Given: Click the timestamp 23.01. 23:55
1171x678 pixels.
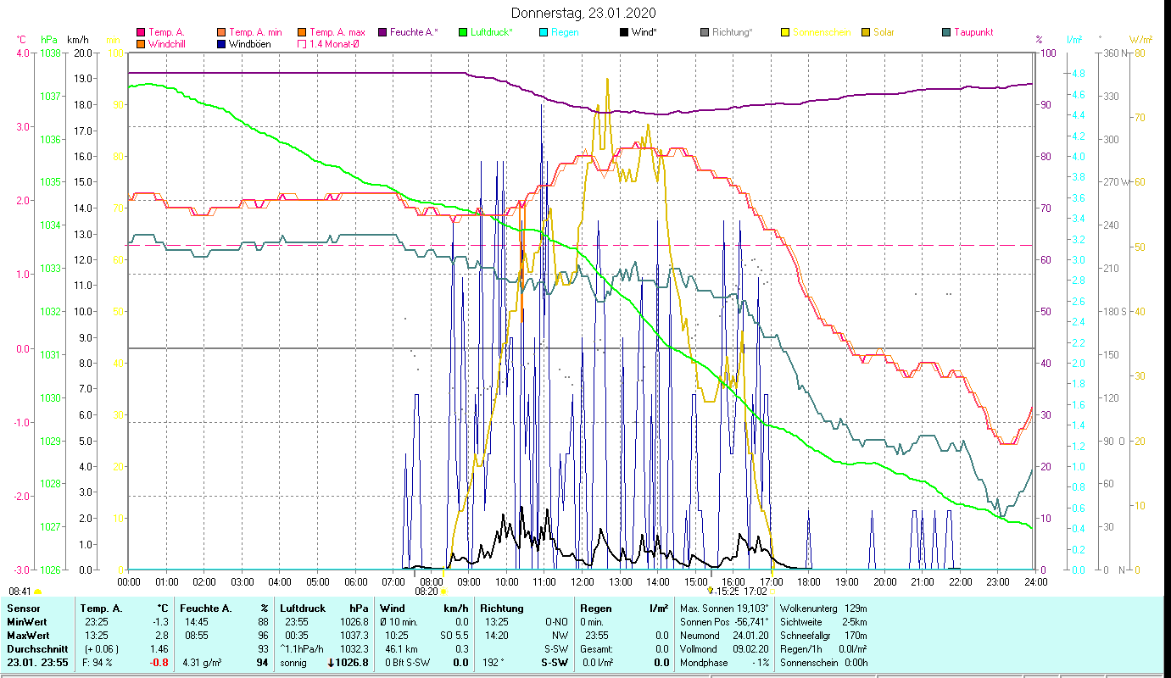Looking at the screenshot, I should pyautogui.click(x=38, y=663).
